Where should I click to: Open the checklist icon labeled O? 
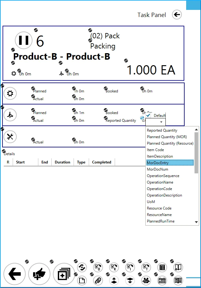coord(98,267)
